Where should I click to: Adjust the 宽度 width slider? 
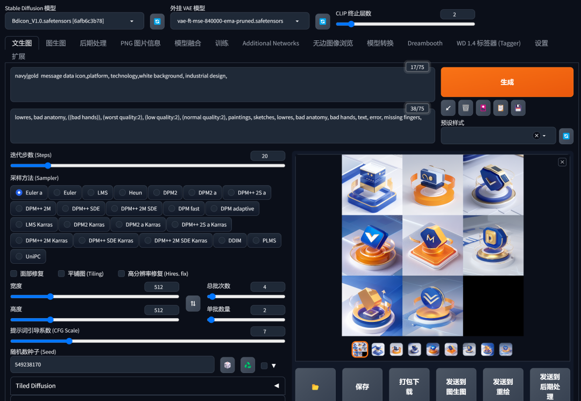click(95, 297)
